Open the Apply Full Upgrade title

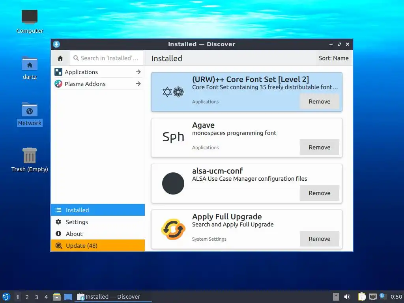(x=227, y=217)
